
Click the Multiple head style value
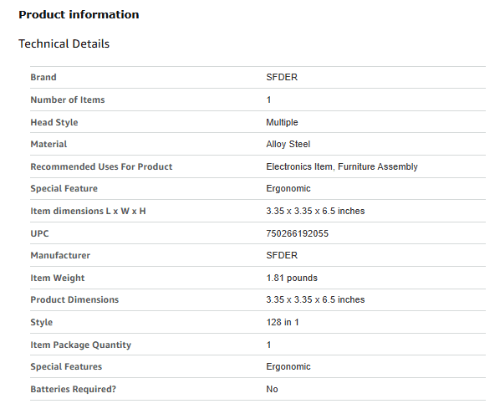point(283,122)
